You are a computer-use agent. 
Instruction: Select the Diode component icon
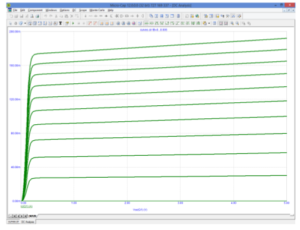click(106, 16)
